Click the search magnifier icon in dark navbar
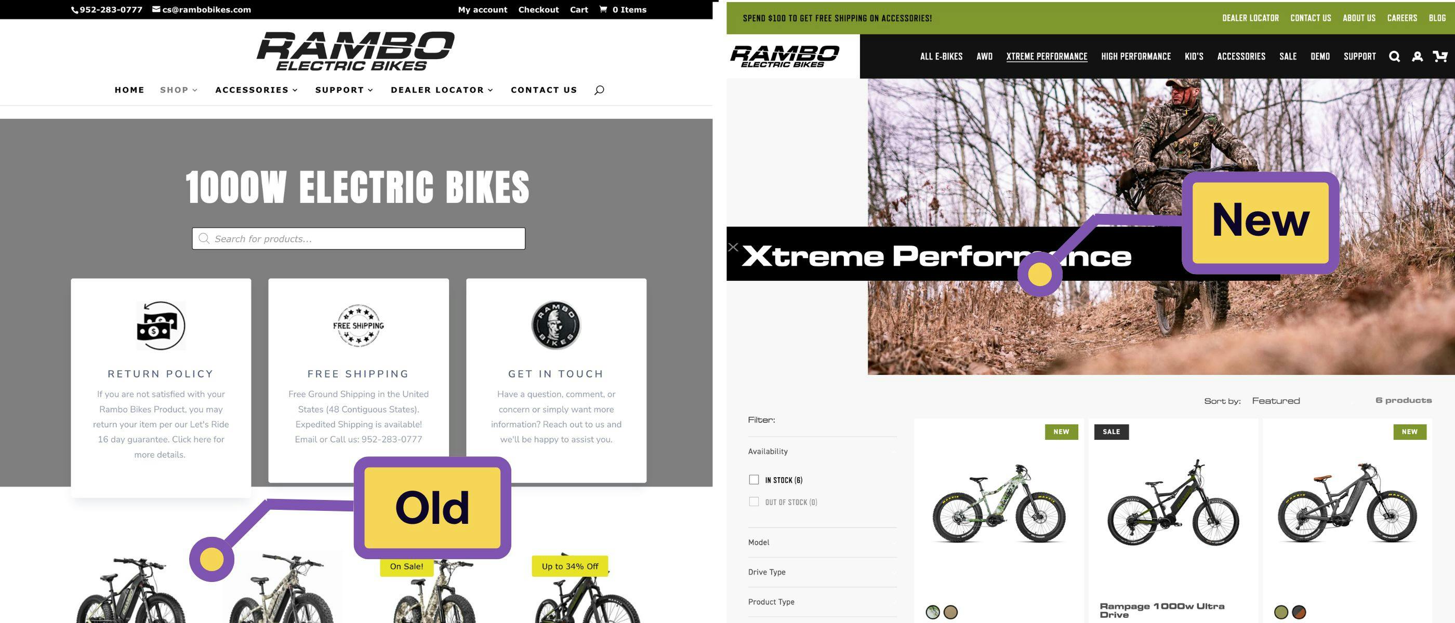Image resolution: width=1455 pixels, height=623 pixels. pos(1394,57)
